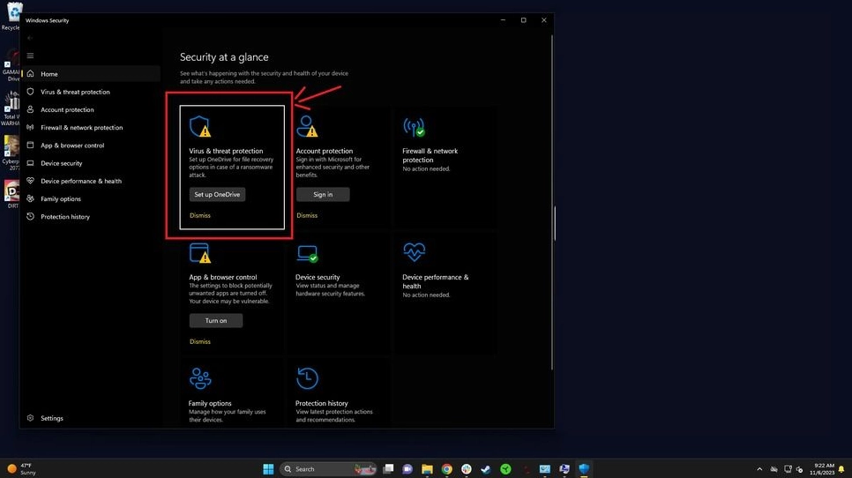The width and height of the screenshot is (852, 478).
Task: Select Device security in the sidebar
Action: click(x=61, y=163)
